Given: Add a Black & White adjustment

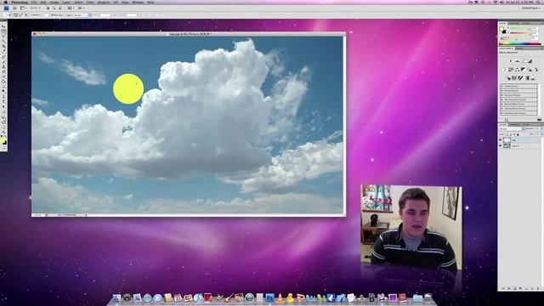Looking at the screenshot, I should [524, 70].
